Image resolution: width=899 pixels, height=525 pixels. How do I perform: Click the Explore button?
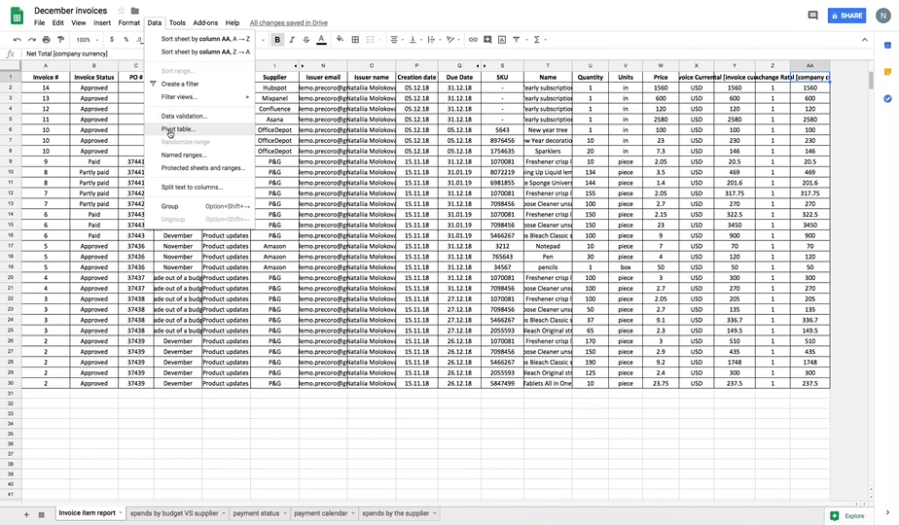847,516
